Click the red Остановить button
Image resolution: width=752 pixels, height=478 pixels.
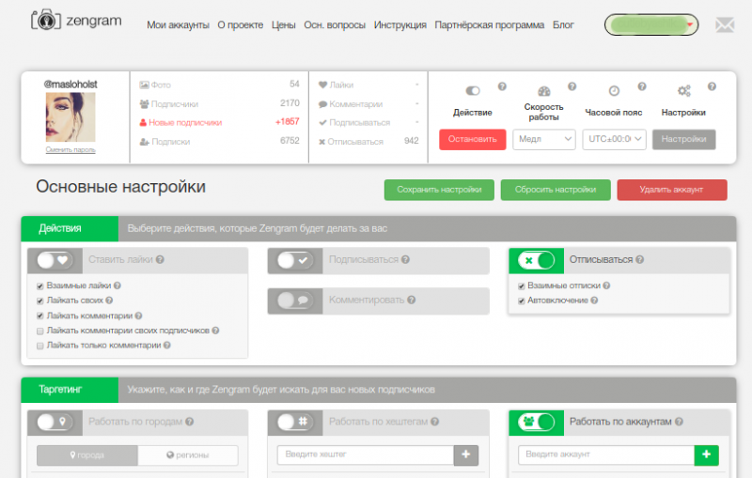(472, 139)
